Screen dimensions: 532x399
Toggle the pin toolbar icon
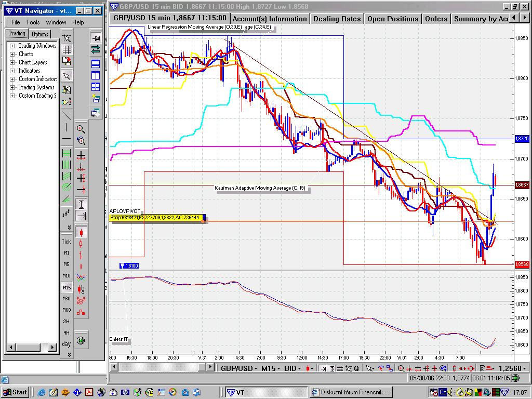[x=96, y=38]
